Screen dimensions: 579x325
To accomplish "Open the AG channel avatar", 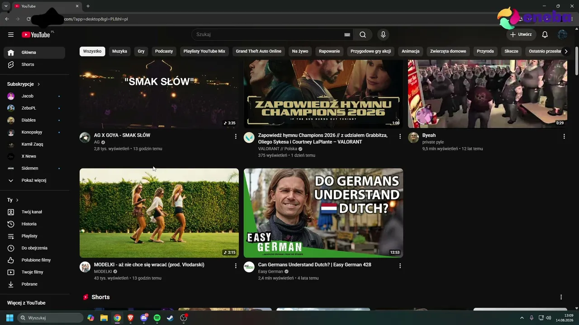I will [x=85, y=137].
